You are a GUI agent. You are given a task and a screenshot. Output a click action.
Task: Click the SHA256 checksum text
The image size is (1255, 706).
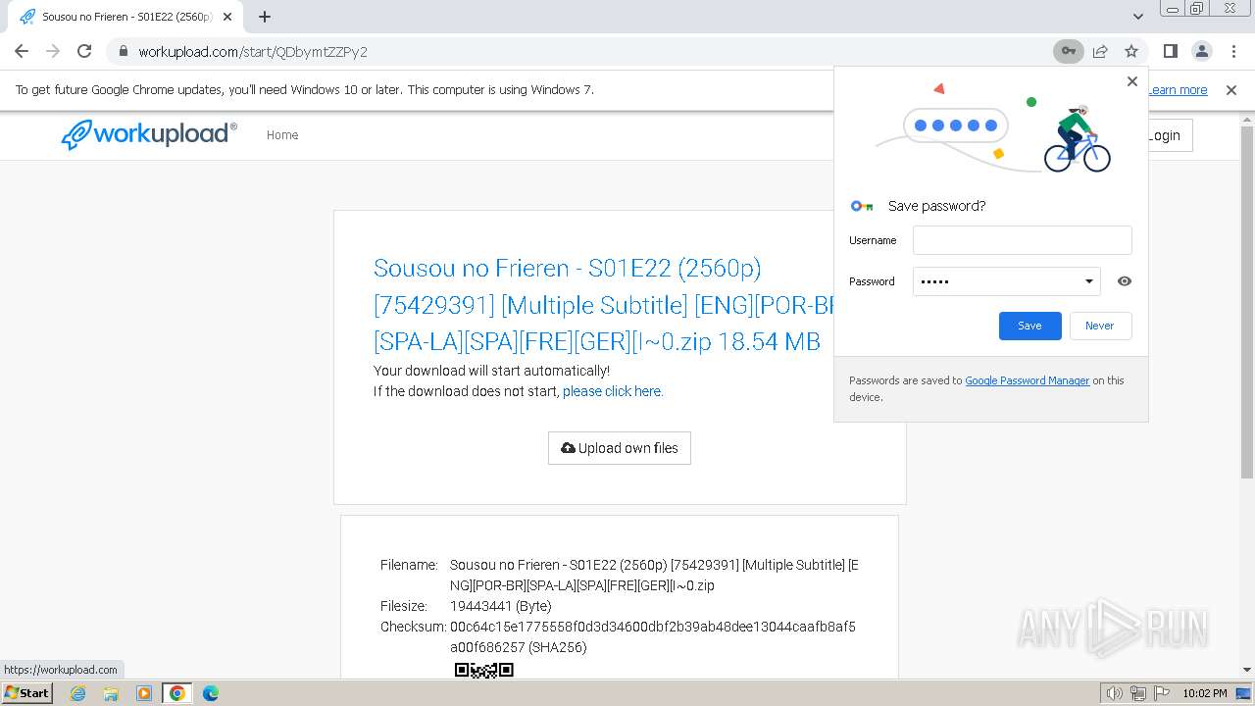(653, 636)
